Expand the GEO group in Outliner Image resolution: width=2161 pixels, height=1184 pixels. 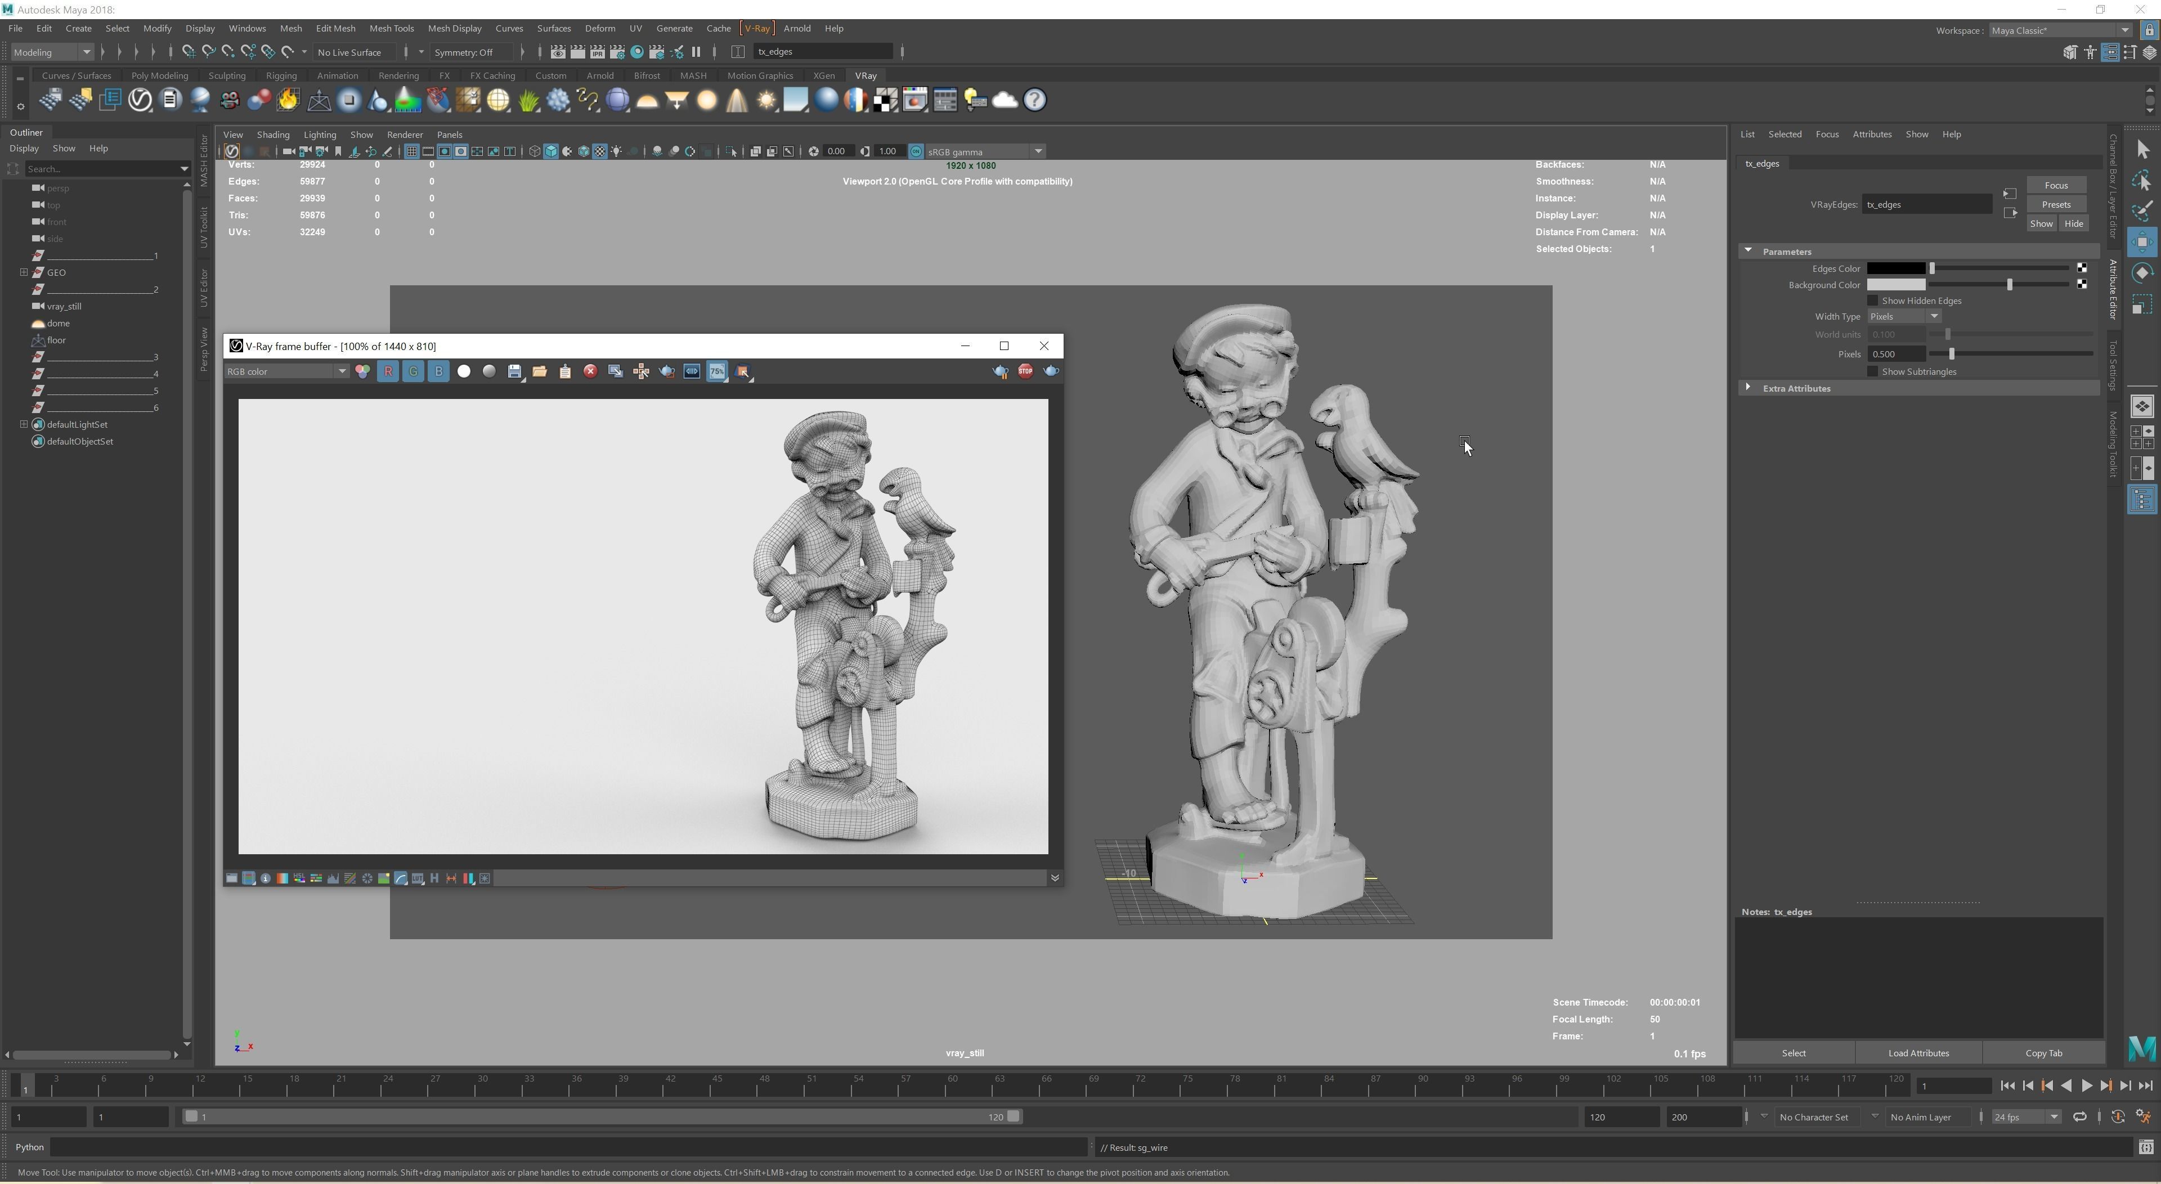pos(24,273)
